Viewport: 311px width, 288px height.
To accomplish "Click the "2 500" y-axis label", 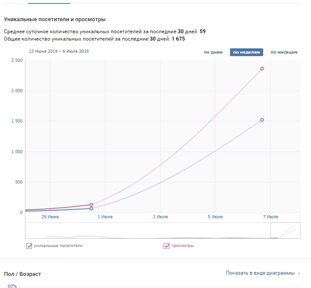I will pos(16,60).
